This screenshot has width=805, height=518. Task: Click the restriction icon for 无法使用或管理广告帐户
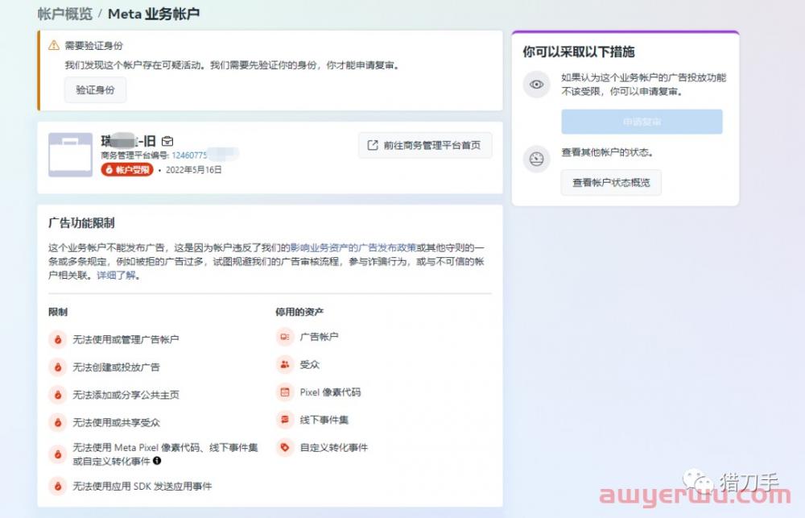pyautogui.click(x=58, y=340)
